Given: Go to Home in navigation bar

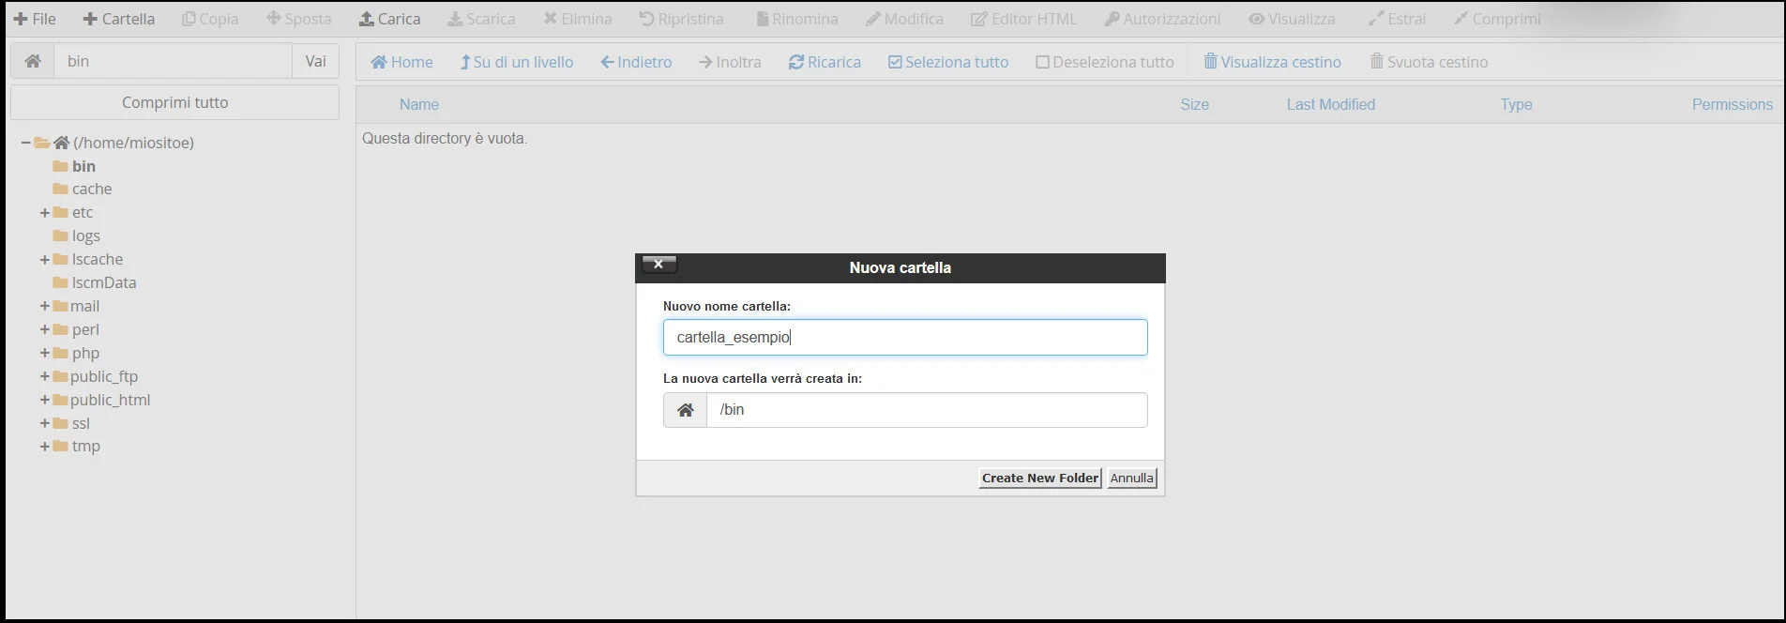Looking at the screenshot, I should tap(401, 62).
